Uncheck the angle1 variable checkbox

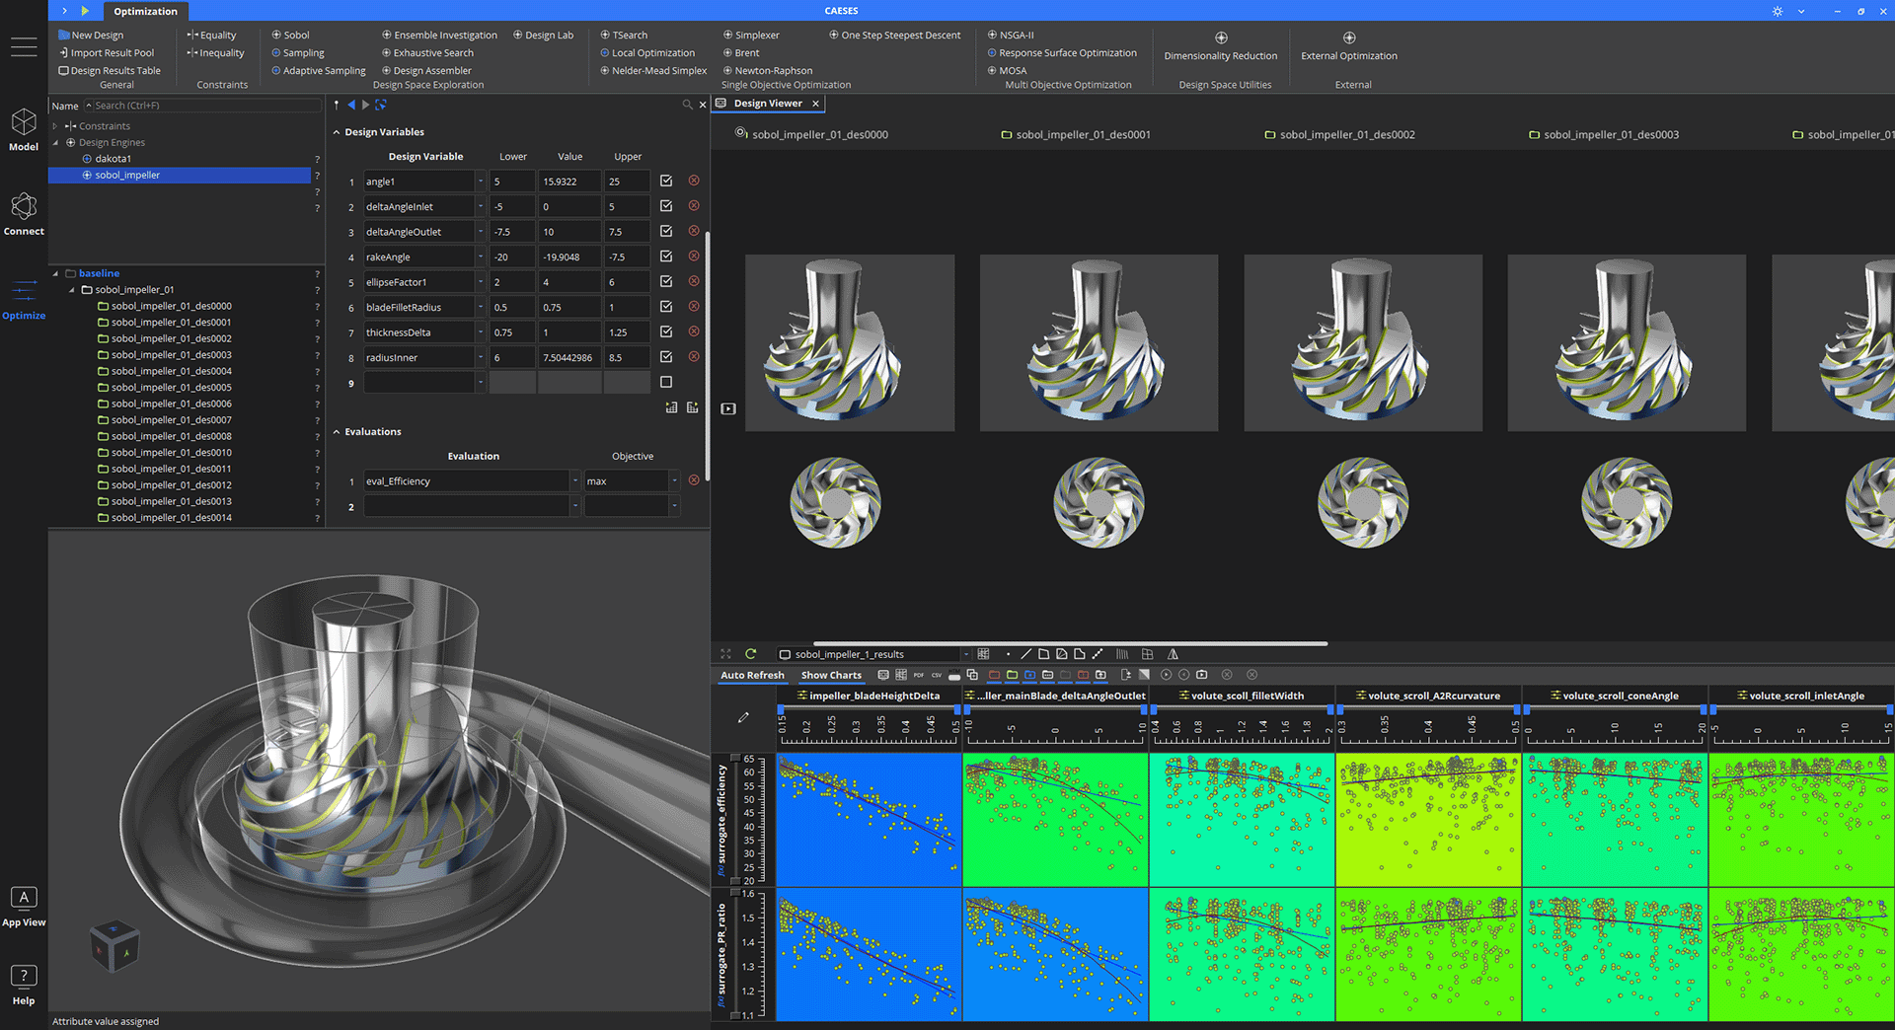click(x=666, y=181)
